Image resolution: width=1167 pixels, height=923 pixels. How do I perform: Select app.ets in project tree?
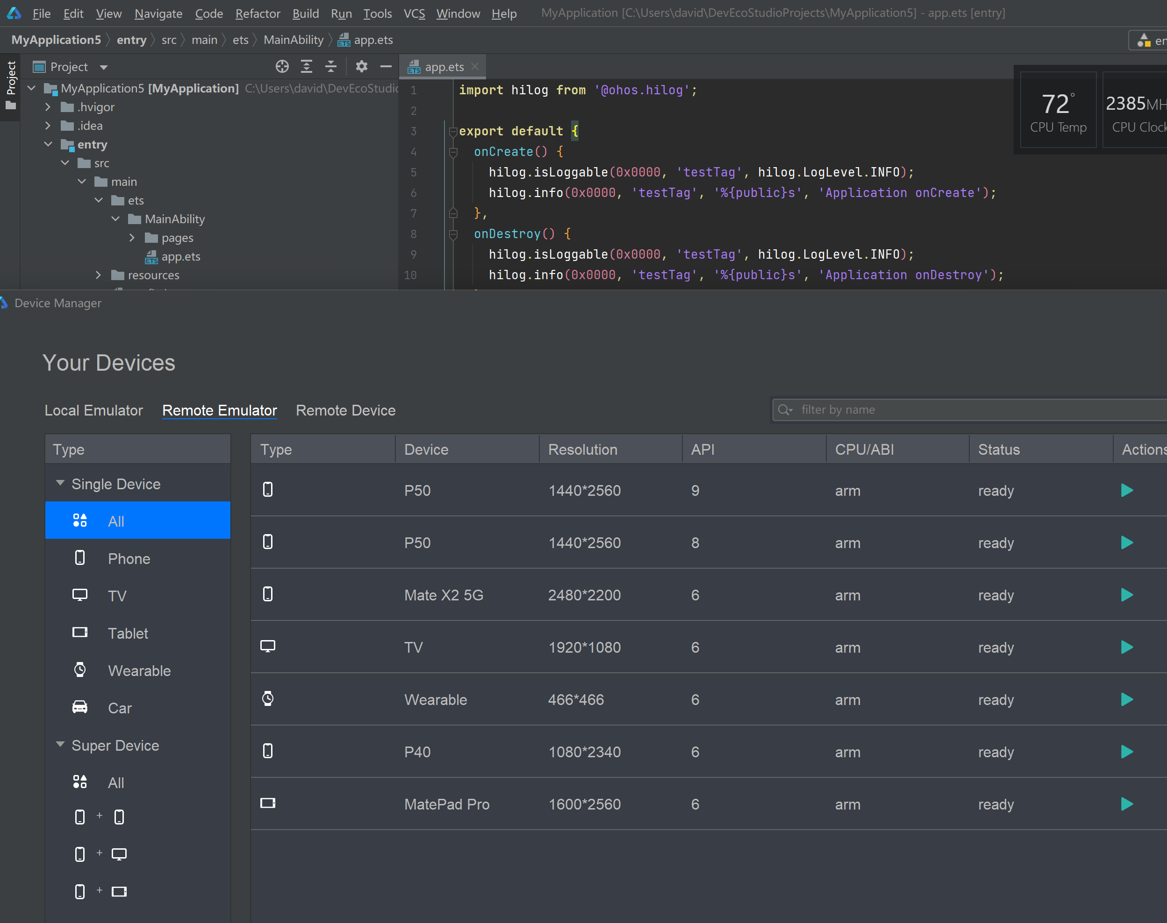(181, 256)
